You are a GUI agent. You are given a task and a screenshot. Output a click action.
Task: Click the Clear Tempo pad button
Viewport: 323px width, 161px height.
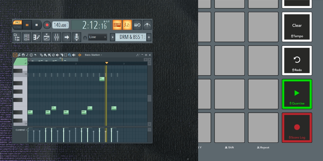click(x=297, y=27)
